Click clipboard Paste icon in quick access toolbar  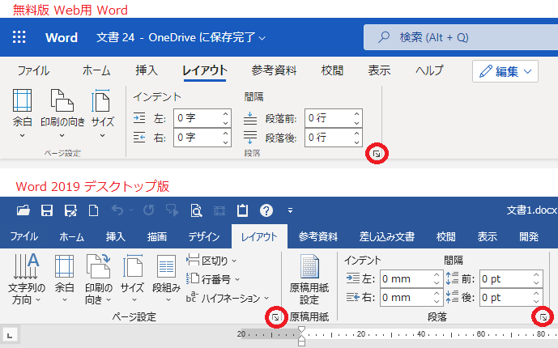coord(243,210)
